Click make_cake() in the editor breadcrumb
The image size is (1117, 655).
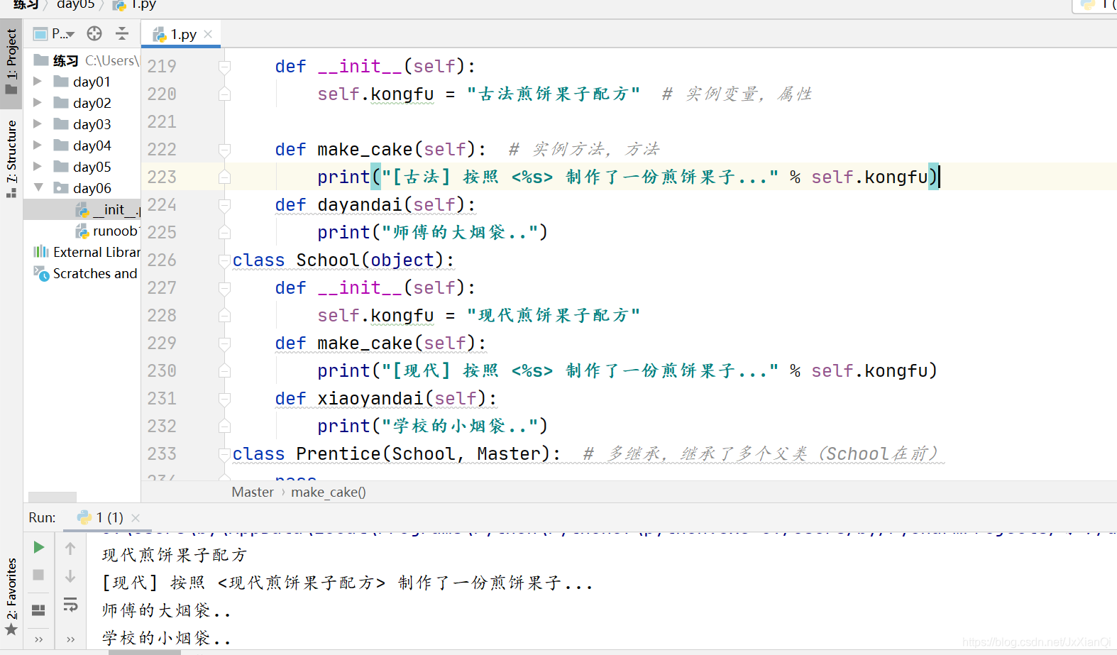coord(329,492)
